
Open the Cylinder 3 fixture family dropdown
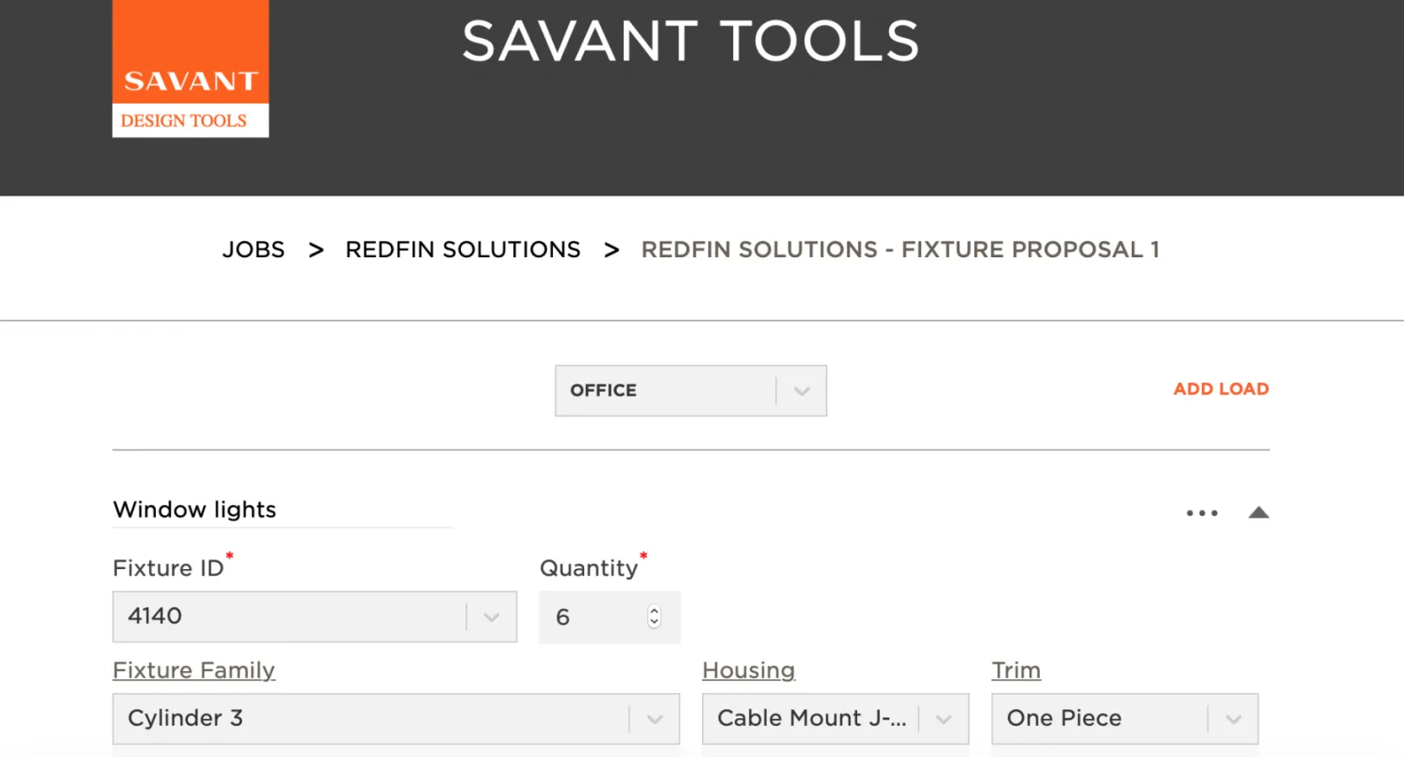point(396,718)
